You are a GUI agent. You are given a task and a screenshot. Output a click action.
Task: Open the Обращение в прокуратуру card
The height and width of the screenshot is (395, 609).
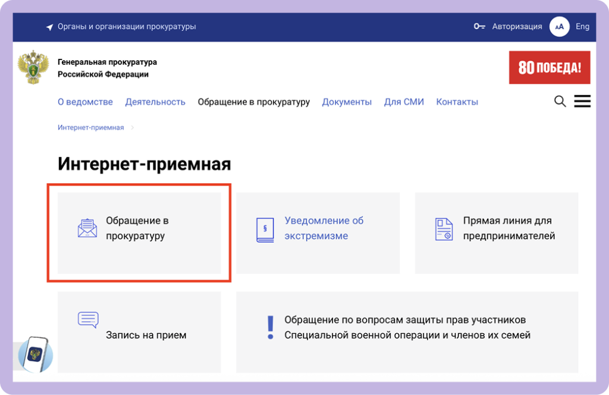click(x=139, y=233)
